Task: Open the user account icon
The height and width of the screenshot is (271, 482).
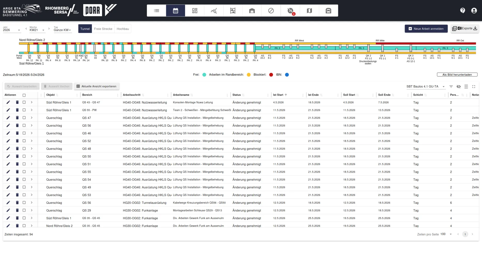Action: coord(474,10)
